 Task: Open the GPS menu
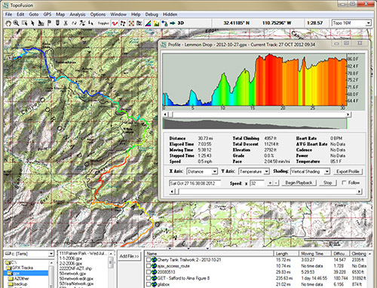(48, 14)
